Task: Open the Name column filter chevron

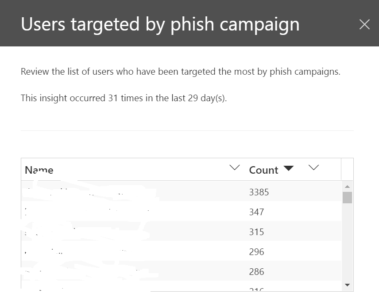Action: pyautogui.click(x=234, y=168)
